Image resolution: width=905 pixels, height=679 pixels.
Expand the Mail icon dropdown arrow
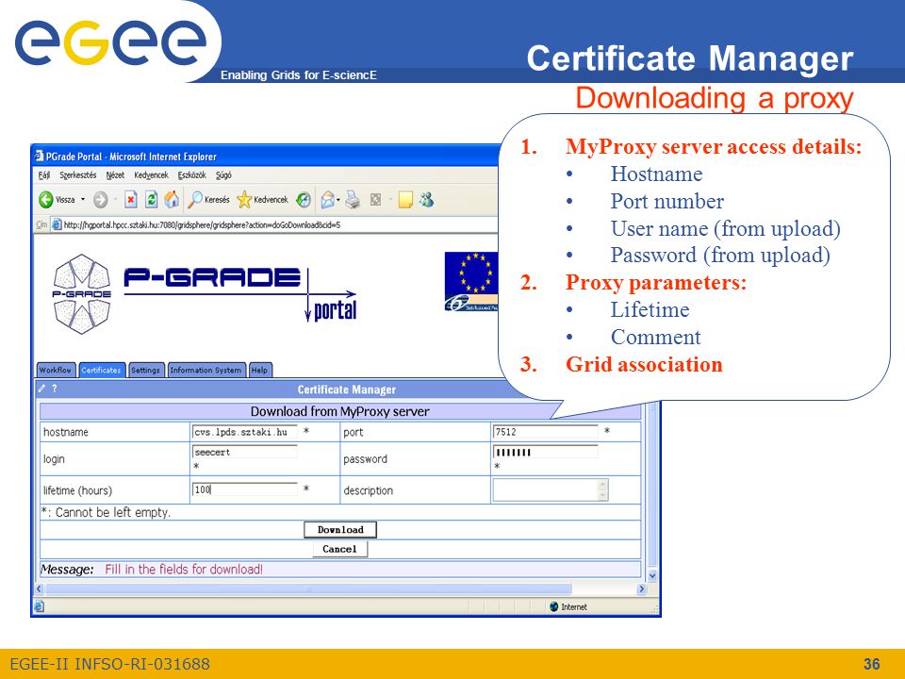pos(338,200)
